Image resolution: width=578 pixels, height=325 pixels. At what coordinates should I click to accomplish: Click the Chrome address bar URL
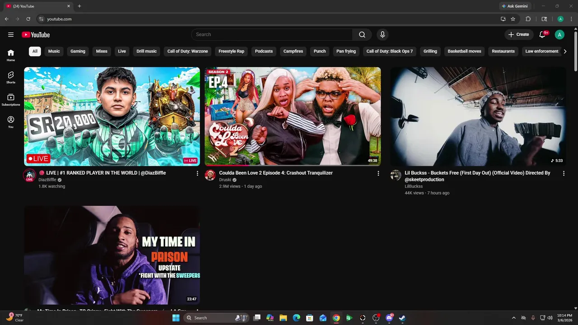click(59, 19)
